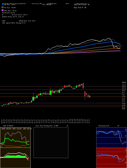This screenshot has width=127, height=168.
Task: Click the blue-background Stochastics chart panel
Action: (112, 137)
